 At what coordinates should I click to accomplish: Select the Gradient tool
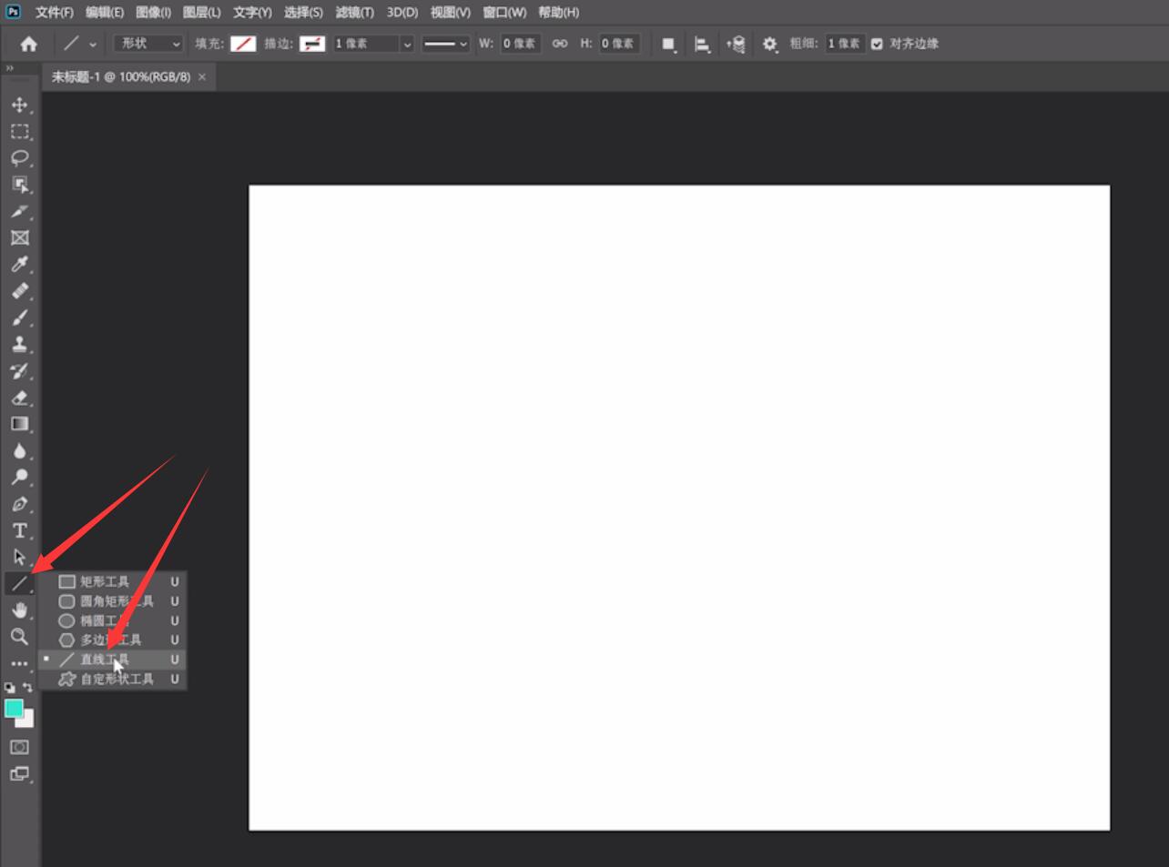(x=19, y=424)
